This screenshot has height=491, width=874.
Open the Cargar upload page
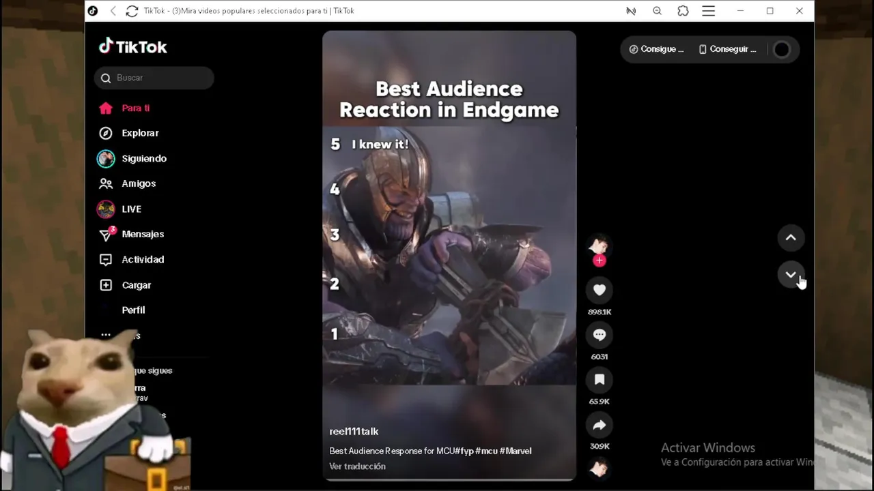(137, 285)
